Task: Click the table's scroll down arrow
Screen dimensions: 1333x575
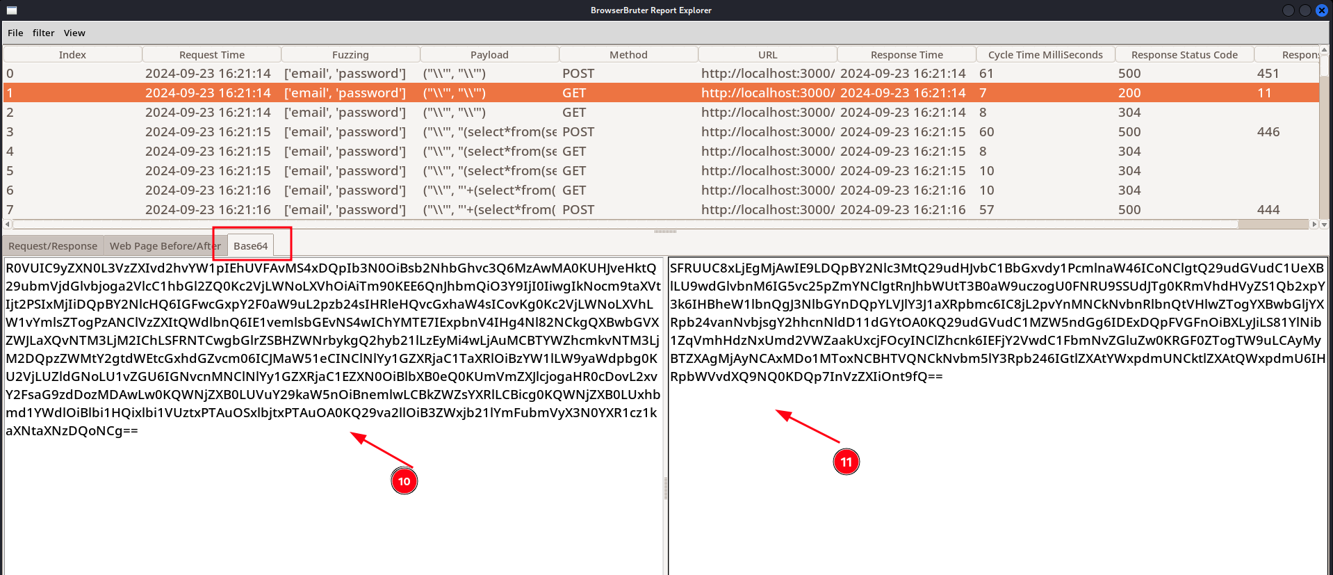Action: (x=1324, y=224)
